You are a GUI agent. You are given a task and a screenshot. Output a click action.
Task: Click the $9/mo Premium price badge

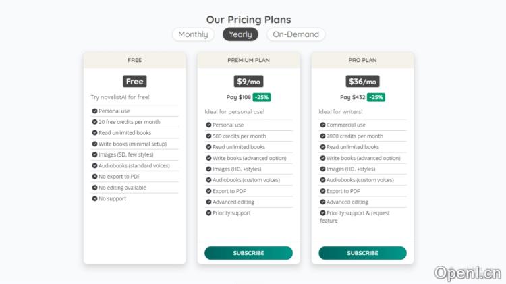pos(248,81)
